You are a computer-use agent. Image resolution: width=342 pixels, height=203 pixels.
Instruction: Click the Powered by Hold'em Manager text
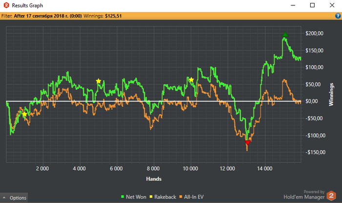tap(304, 195)
